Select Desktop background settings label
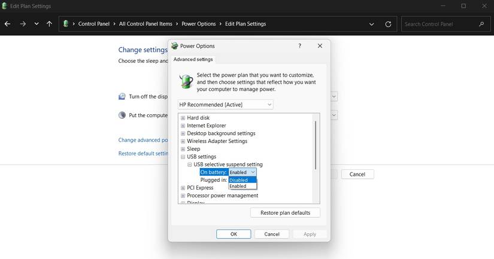The height and width of the screenshot is (259, 494). tap(221, 133)
